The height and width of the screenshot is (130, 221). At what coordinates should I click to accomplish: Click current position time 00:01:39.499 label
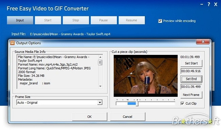coord(190,57)
